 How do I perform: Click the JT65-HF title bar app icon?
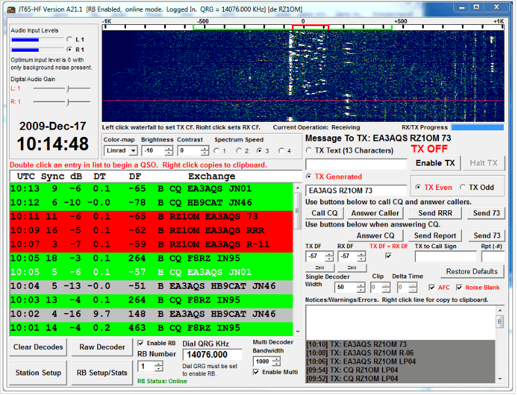click(11, 10)
